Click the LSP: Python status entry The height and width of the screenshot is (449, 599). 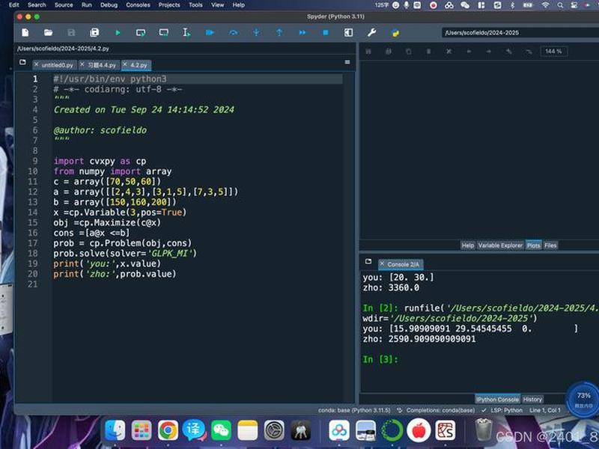pos(502,410)
